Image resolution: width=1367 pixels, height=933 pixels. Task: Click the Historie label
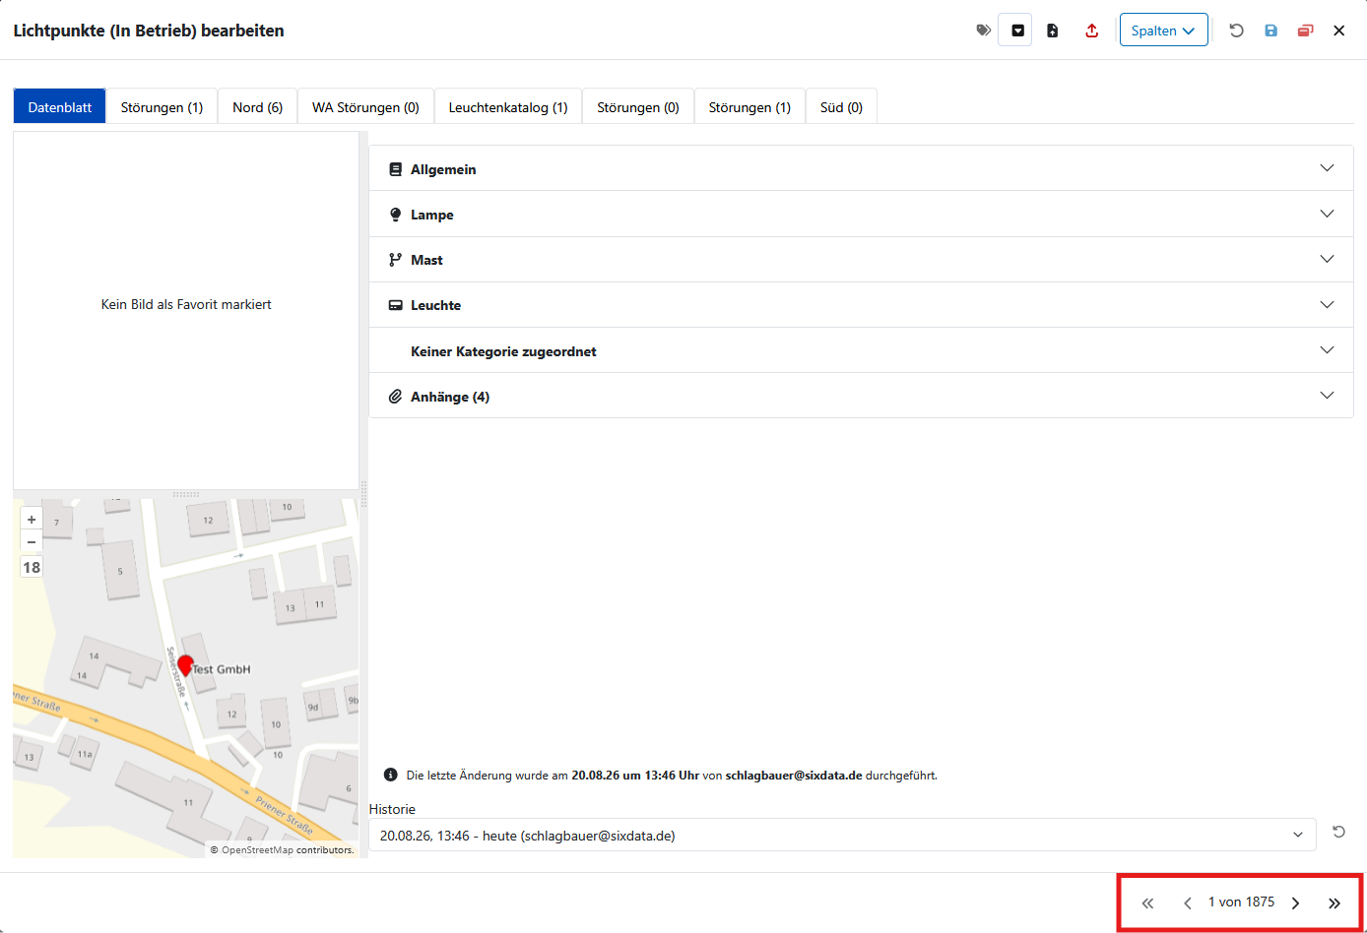click(392, 809)
